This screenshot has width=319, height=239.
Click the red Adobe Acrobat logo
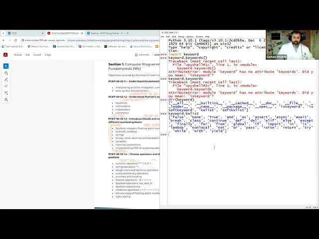coord(5,55)
